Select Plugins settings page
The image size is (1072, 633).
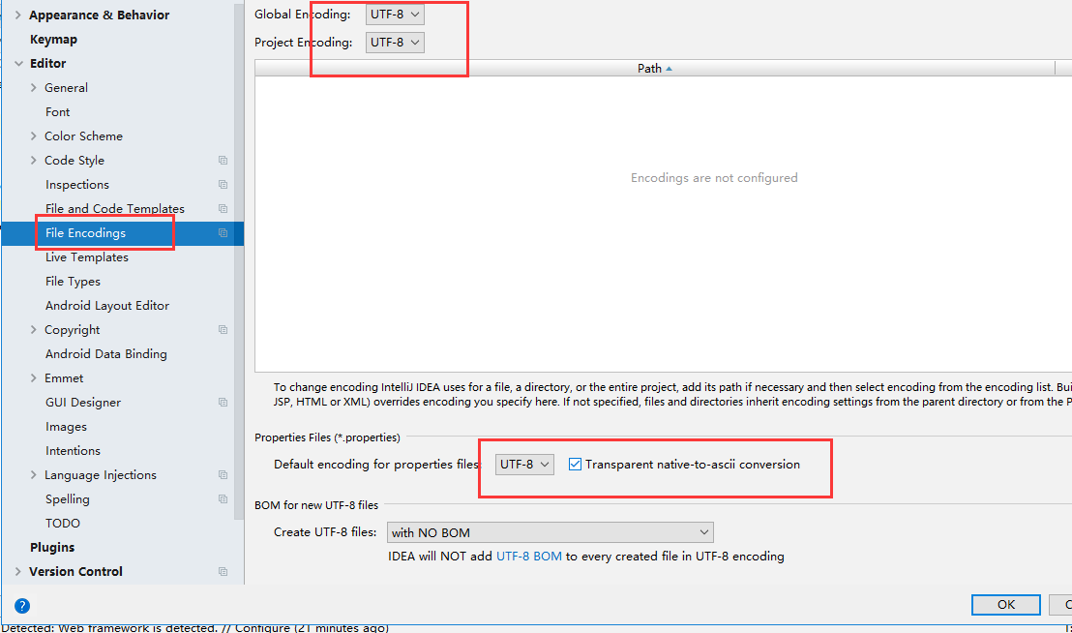(52, 548)
